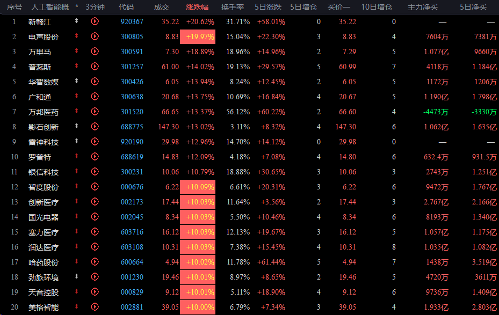Image resolution: width=499 pixels, height=315 pixels.
Task: Select the 5日涨跌 column header
Action: click(268, 7)
